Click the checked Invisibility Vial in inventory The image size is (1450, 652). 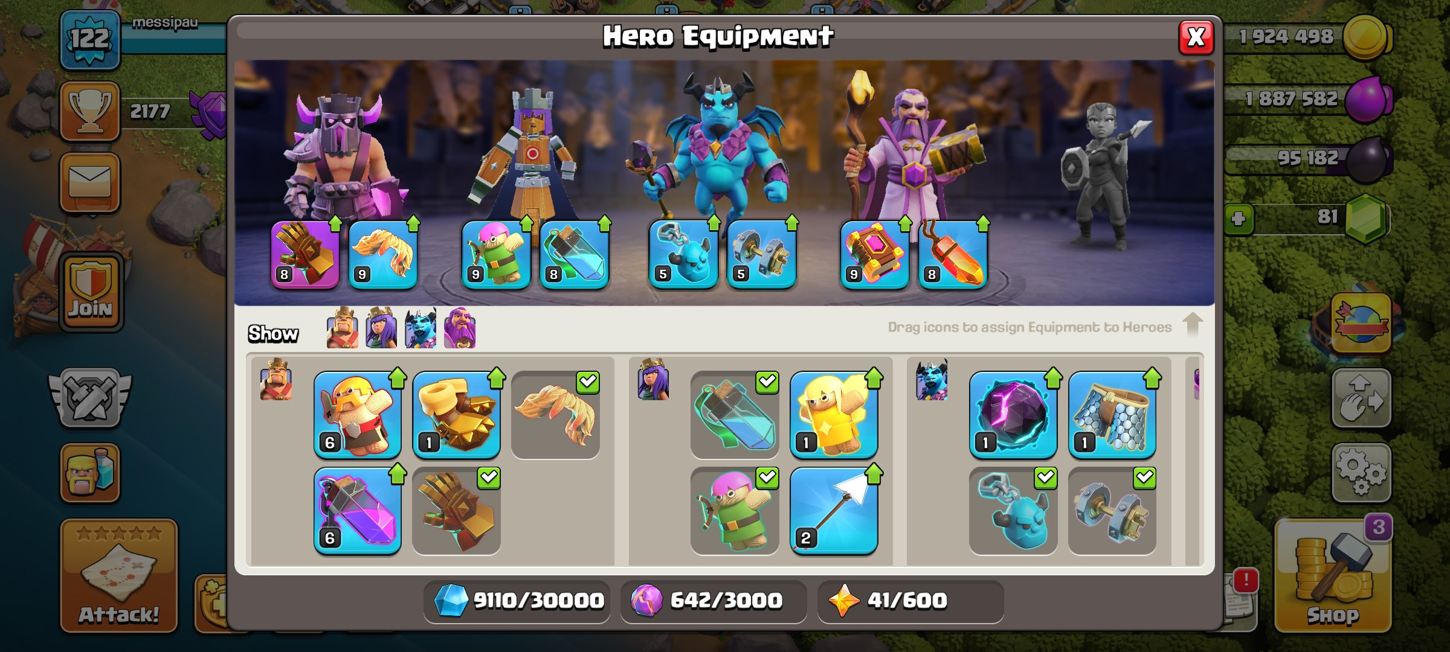tap(735, 415)
